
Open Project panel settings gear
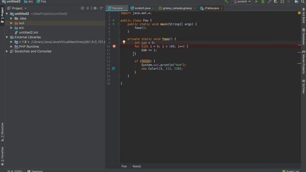point(95,8)
